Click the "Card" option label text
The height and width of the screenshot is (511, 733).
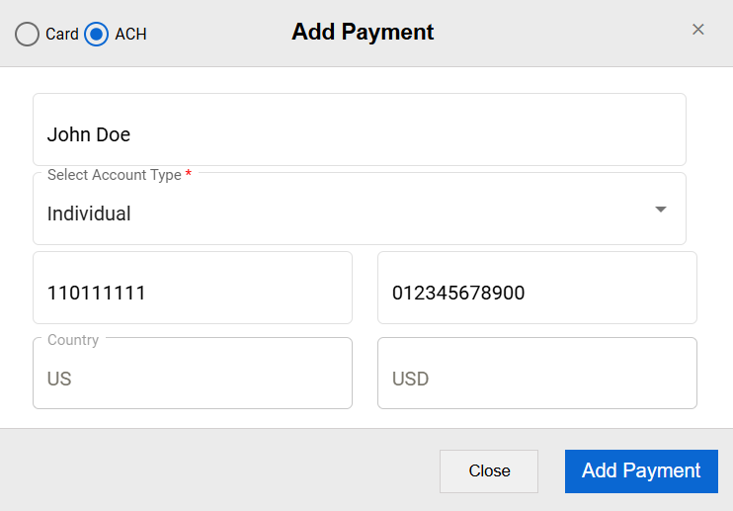click(62, 34)
